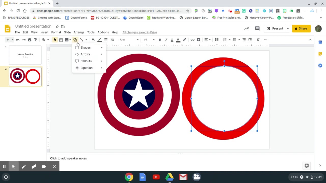Click the insert image icon
This screenshot has height=183, width=326.
67,40
